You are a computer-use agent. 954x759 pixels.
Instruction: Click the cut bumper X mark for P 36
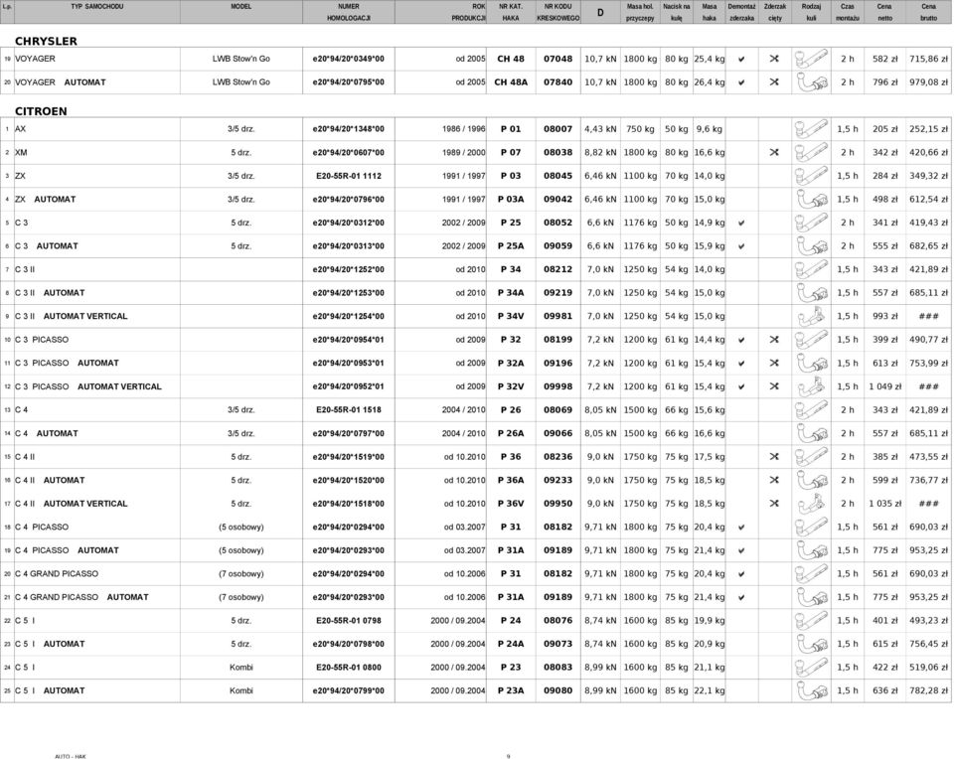[x=774, y=457]
